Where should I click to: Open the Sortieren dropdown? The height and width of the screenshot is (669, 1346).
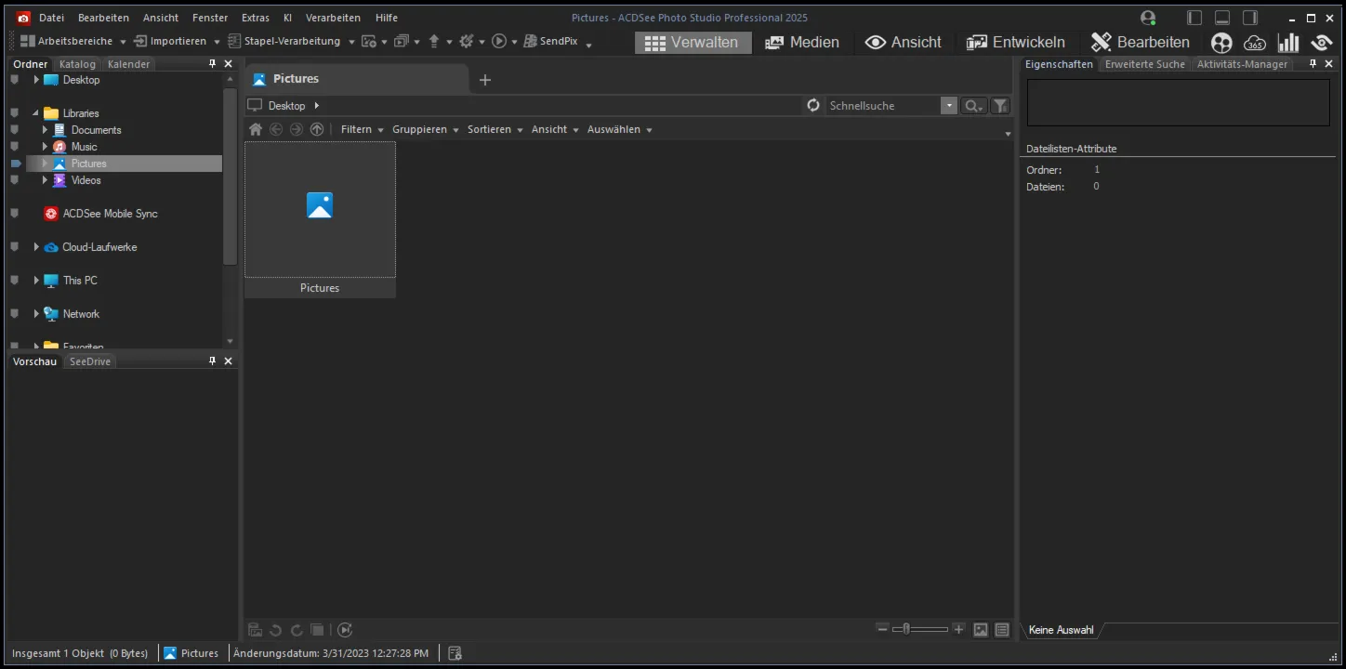click(x=495, y=129)
